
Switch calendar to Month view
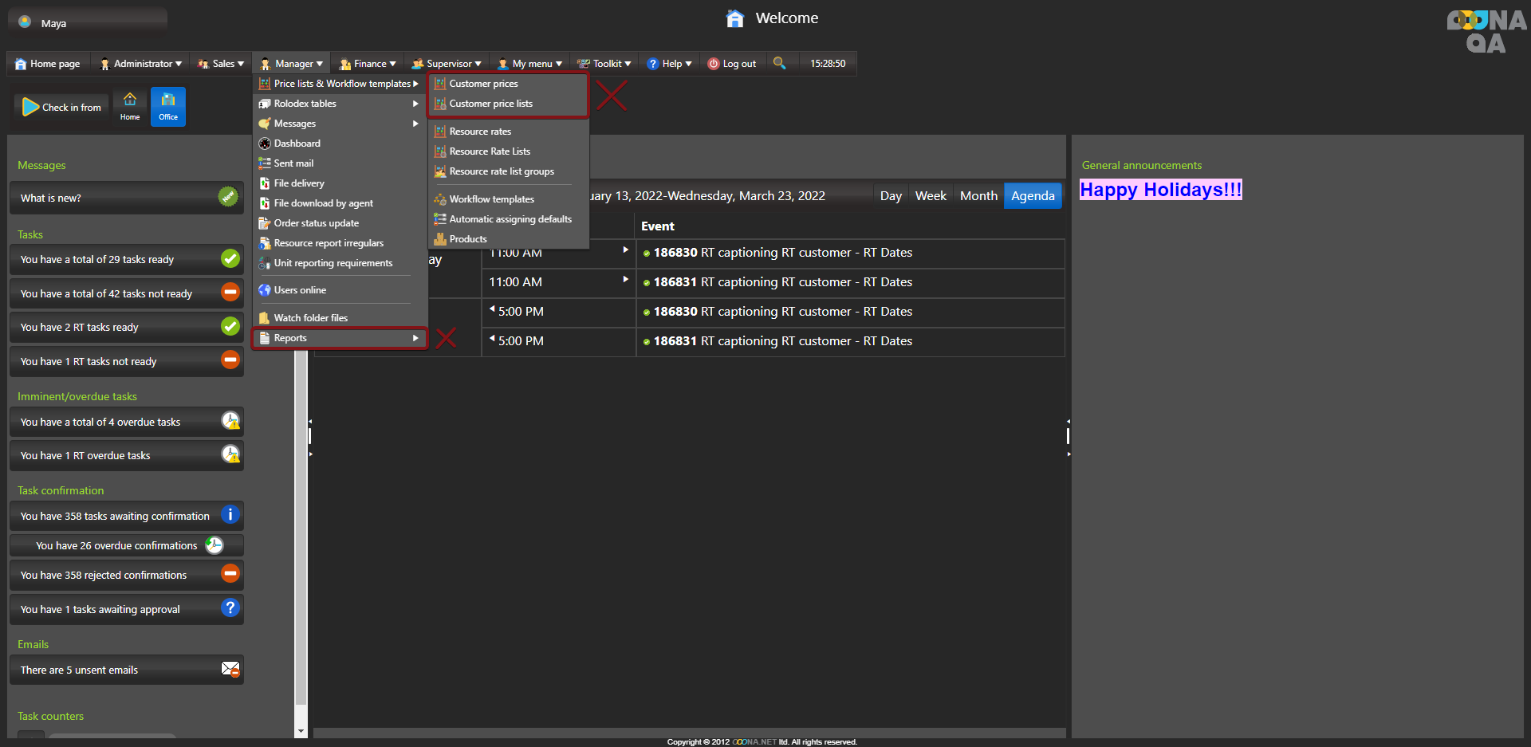978,196
